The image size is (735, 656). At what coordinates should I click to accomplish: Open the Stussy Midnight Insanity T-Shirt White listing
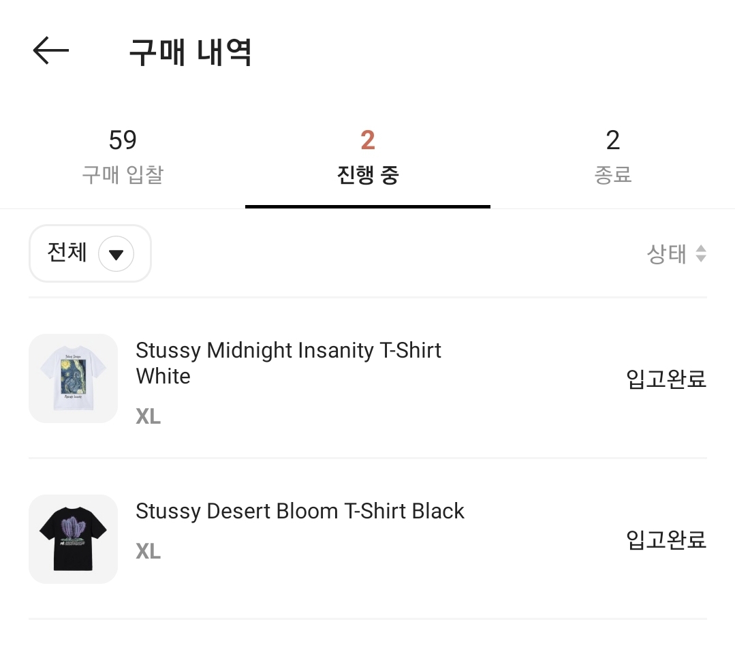click(288, 363)
